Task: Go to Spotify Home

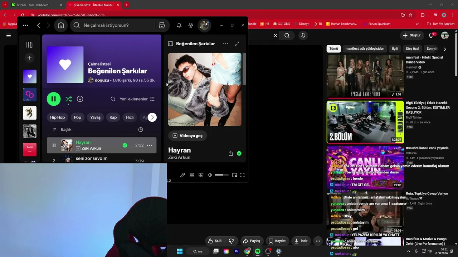Action: 61,25
